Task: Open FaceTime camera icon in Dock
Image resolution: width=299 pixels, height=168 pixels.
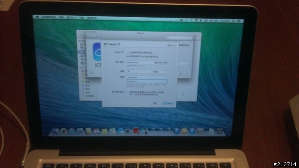Action: tap(129, 131)
